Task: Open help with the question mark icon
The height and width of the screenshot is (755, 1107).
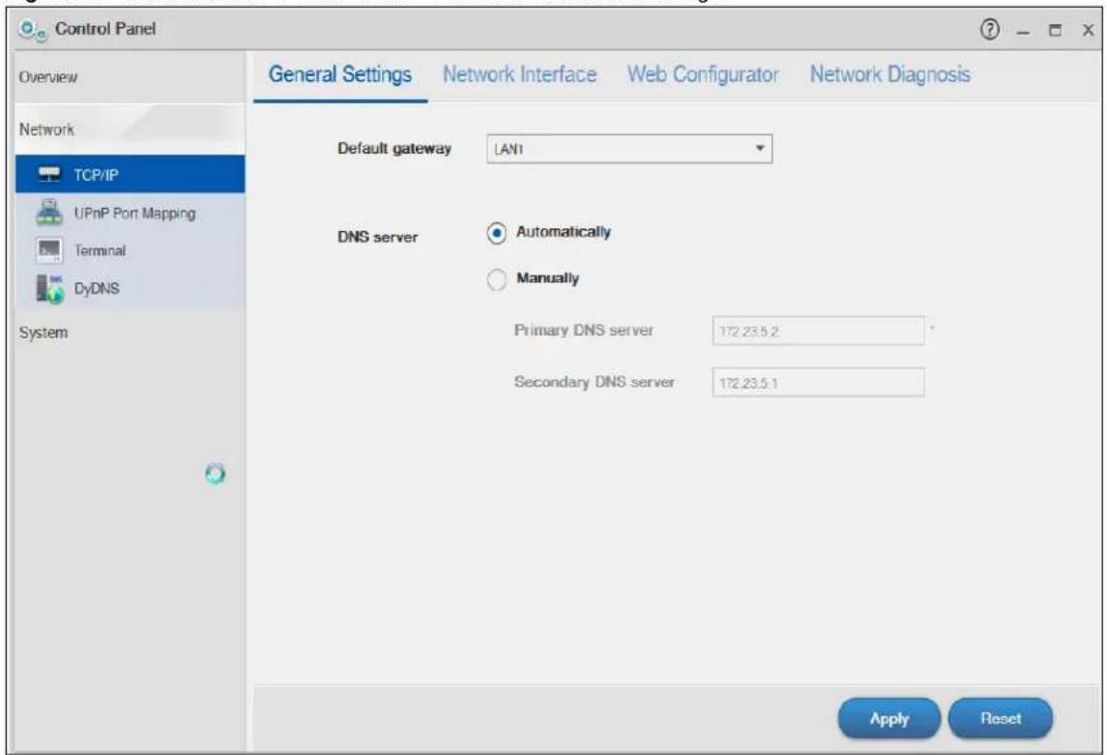Action: 990,30
